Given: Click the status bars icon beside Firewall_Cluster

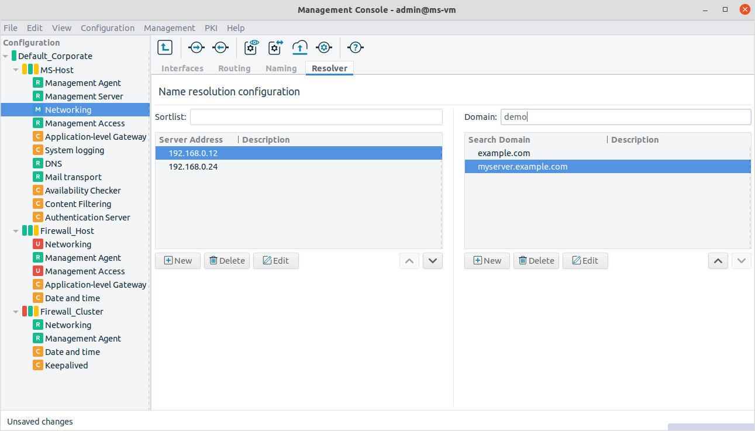Looking at the screenshot, I should (30, 311).
